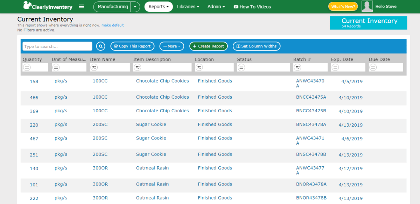
Task: Toggle the Batch # filter operator icon
Action: [297, 67]
